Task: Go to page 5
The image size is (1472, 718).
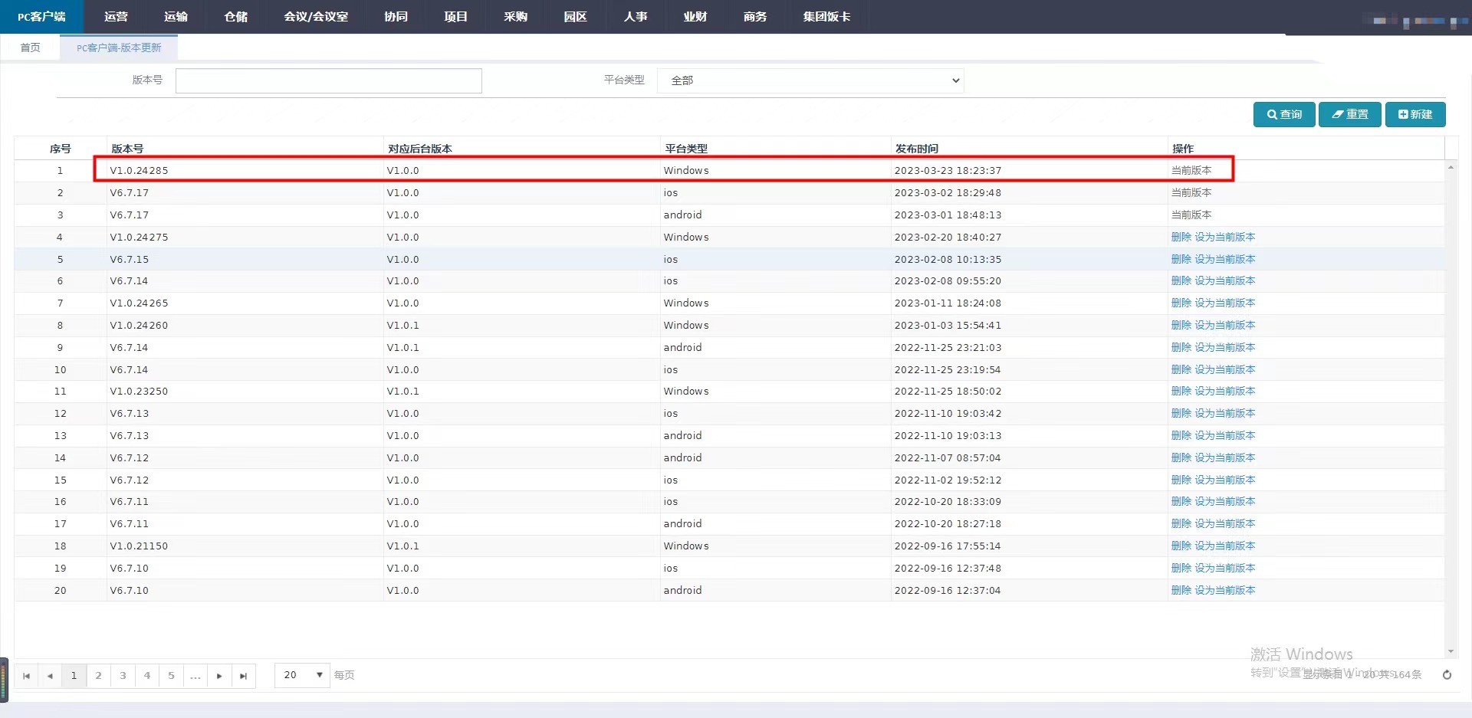Action: pyautogui.click(x=171, y=676)
